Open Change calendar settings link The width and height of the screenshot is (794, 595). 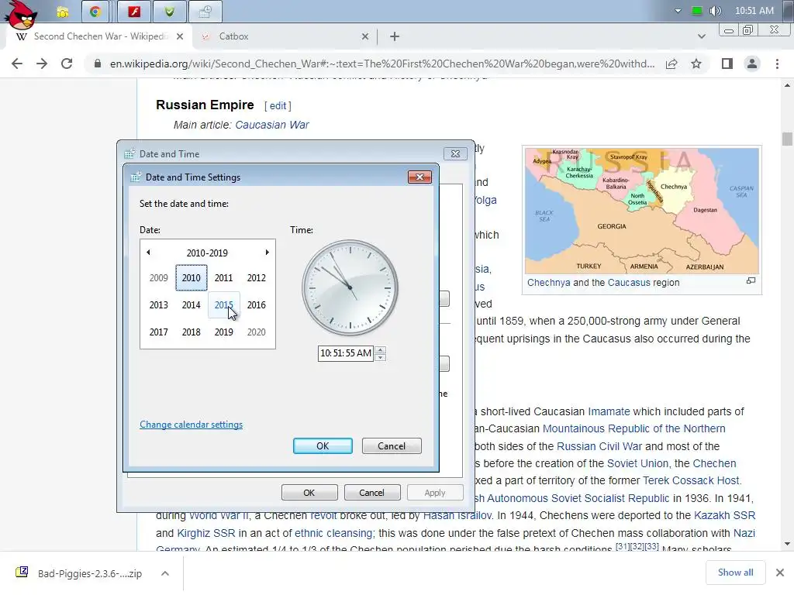tap(191, 425)
